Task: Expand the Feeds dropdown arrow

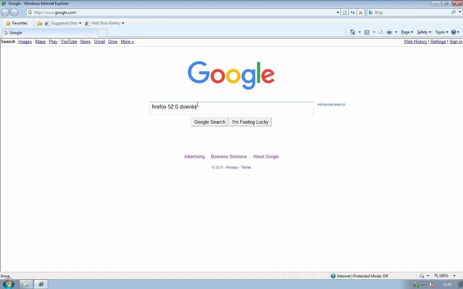Action: tap(374, 32)
